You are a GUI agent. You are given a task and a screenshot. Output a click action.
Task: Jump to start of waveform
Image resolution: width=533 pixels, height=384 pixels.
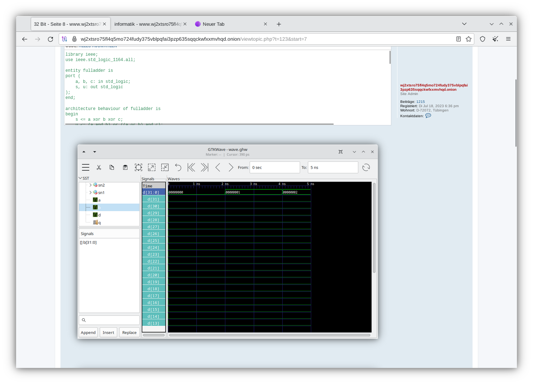pyautogui.click(x=191, y=167)
